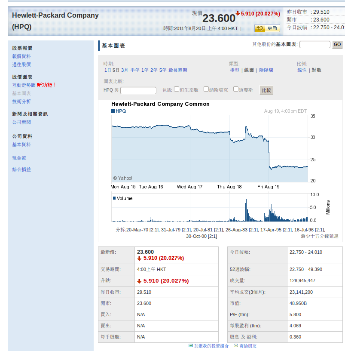Enable the 納斯塔克 checkbox
The height and width of the screenshot is (351, 345).
point(206,89)
